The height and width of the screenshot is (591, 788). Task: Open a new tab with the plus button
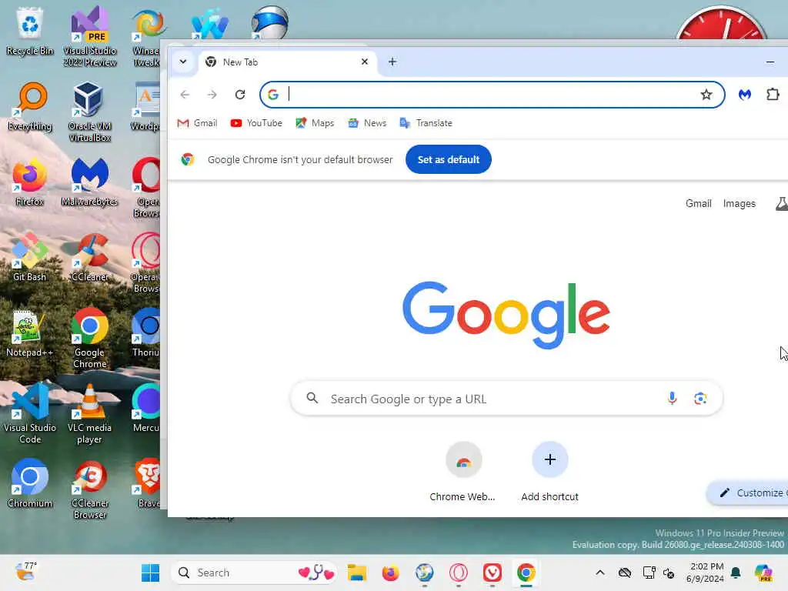point(392,62)
